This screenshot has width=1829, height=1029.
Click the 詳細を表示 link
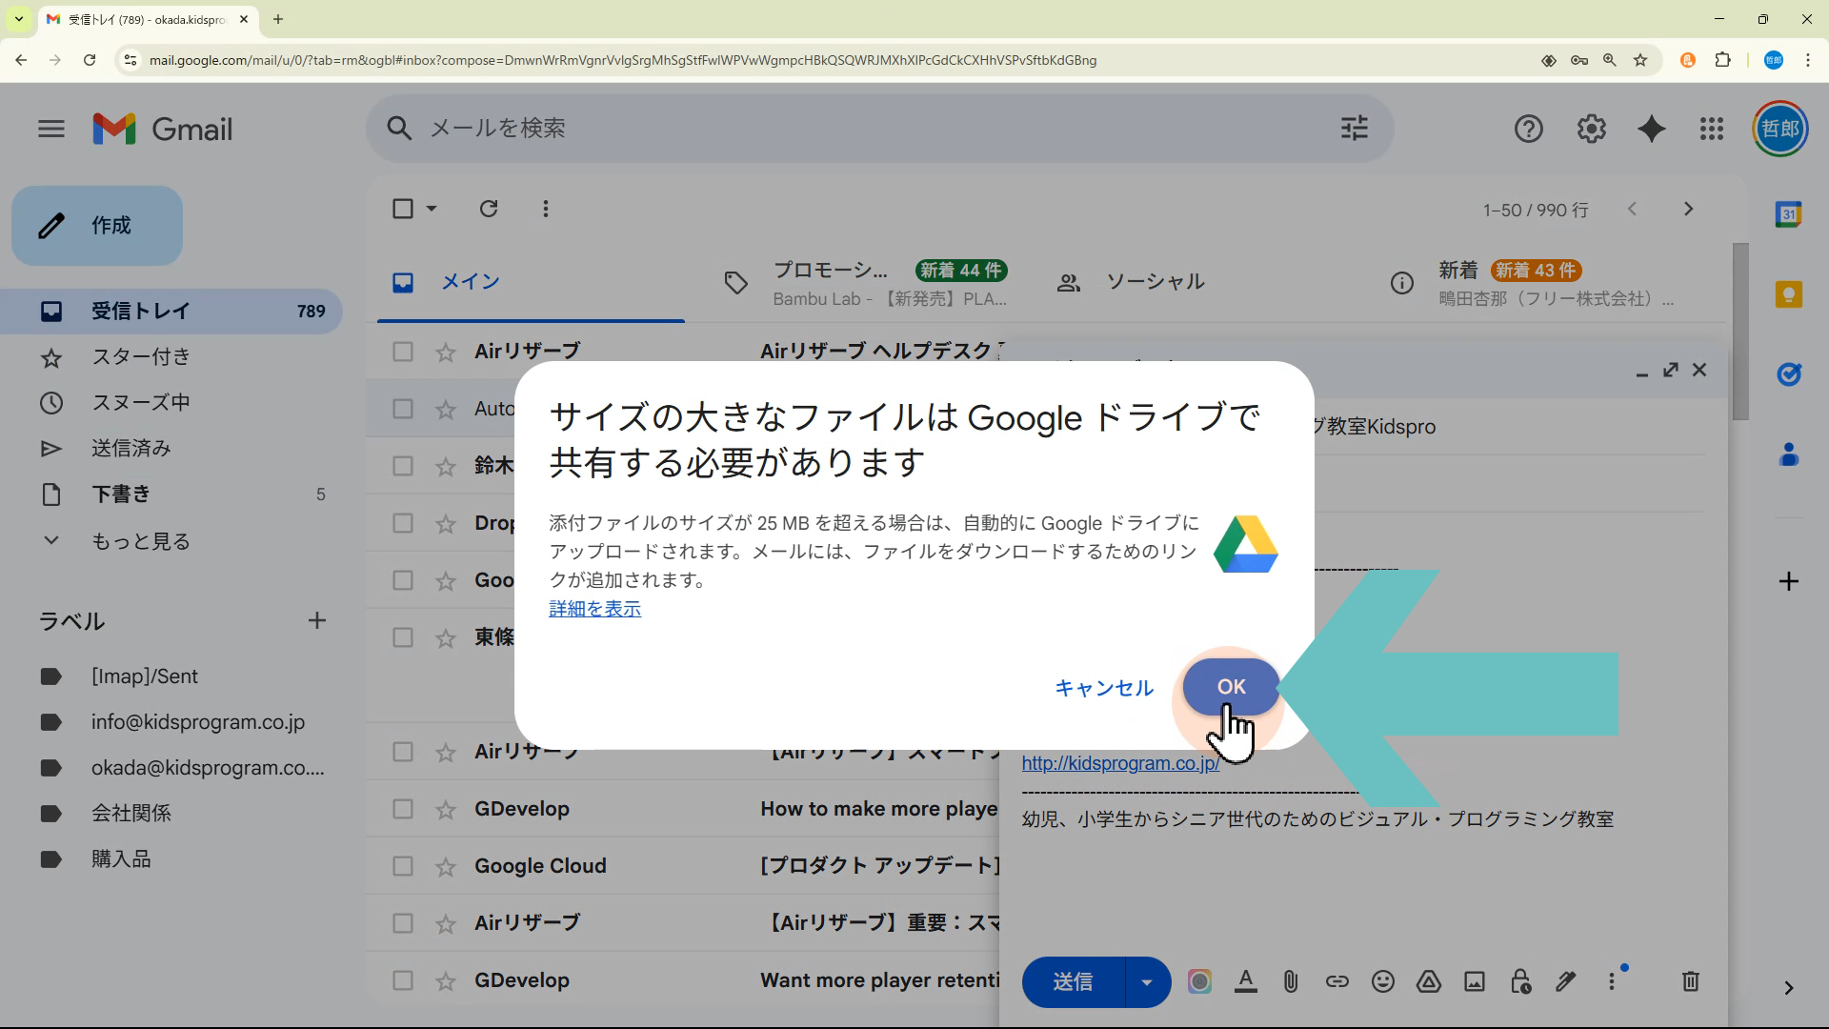pos(594,609)
